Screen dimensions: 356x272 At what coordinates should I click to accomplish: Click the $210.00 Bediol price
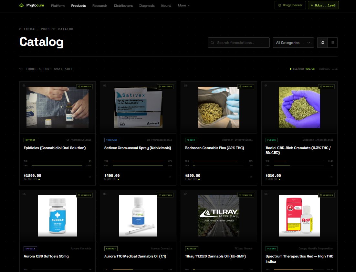[x=273, y=176]
